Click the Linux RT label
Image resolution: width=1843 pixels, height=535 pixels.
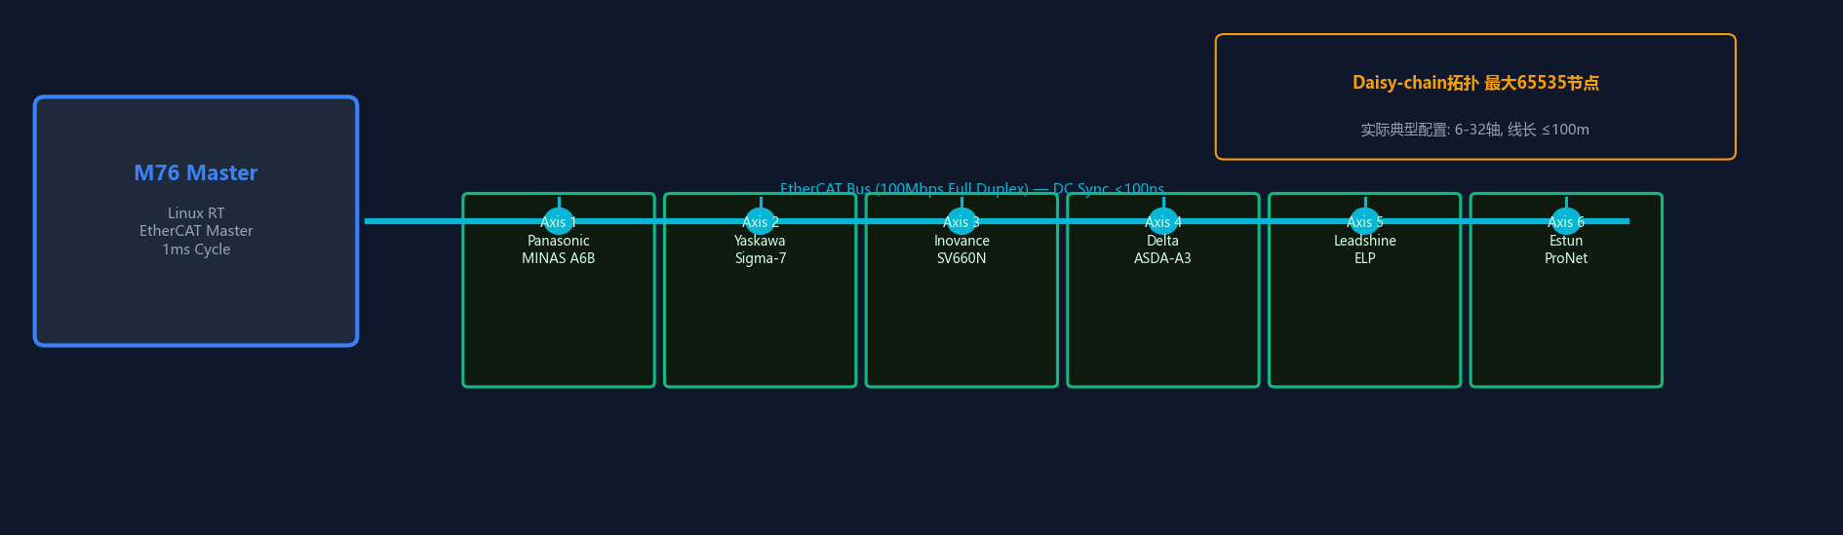point(196,213)
